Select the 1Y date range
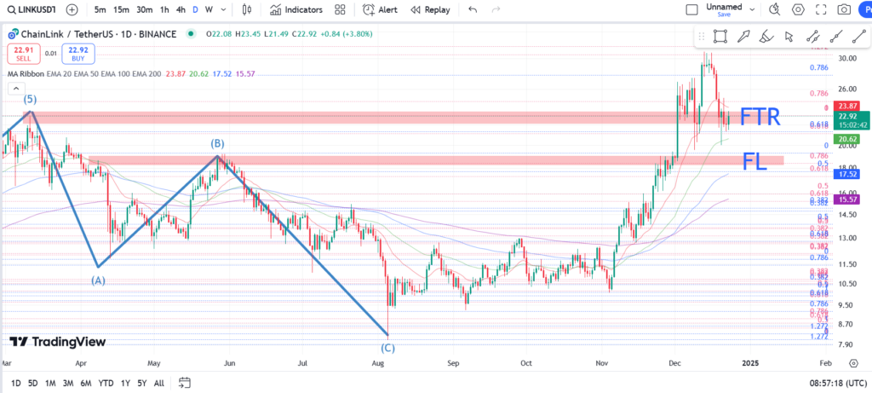872x393 pixels. coord(125,383)
